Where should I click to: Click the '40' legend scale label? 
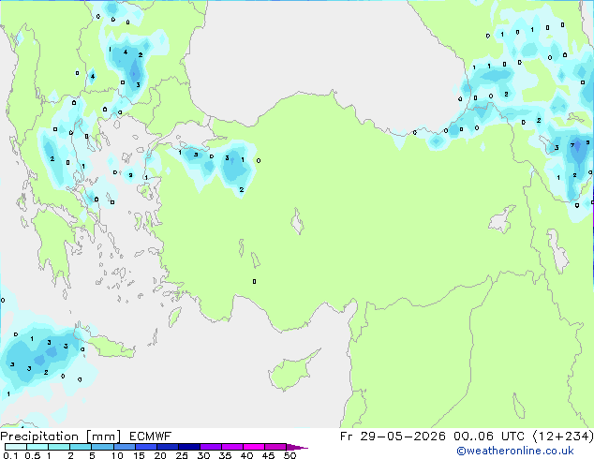pos(246,455)
